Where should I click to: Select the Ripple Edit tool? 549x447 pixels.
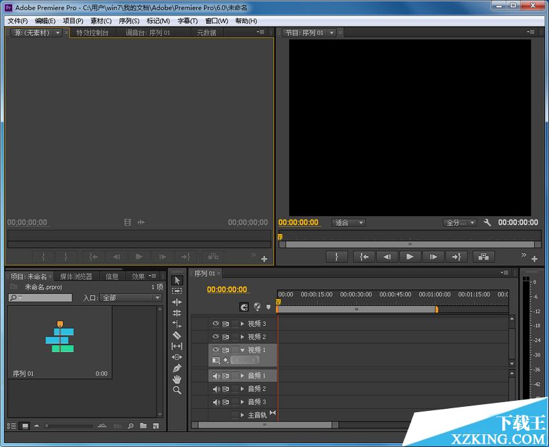pos(177,302)
